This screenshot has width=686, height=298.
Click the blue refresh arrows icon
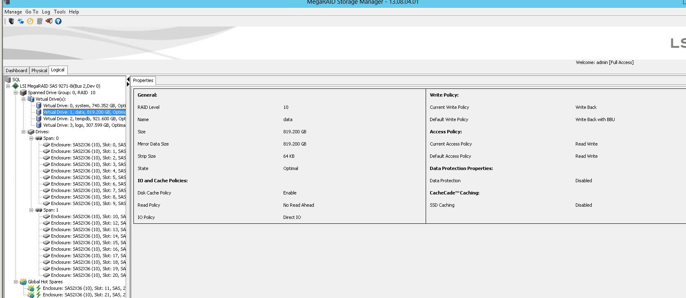[21, 21]
